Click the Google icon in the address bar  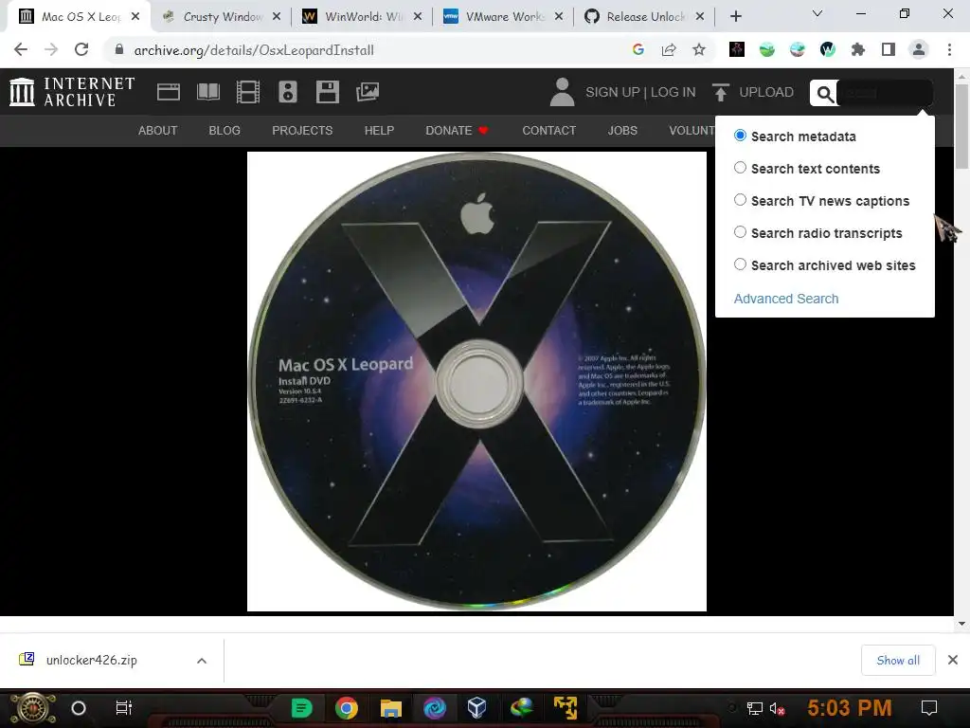638,49
